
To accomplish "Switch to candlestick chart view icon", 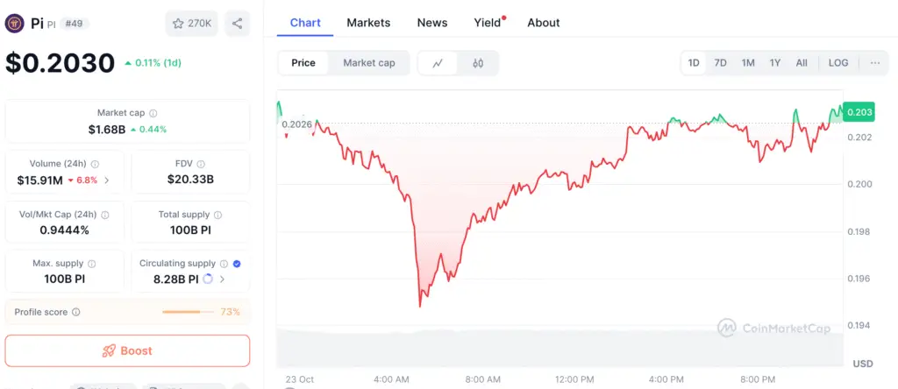I will pyautogui.click(x=478, y=63).
